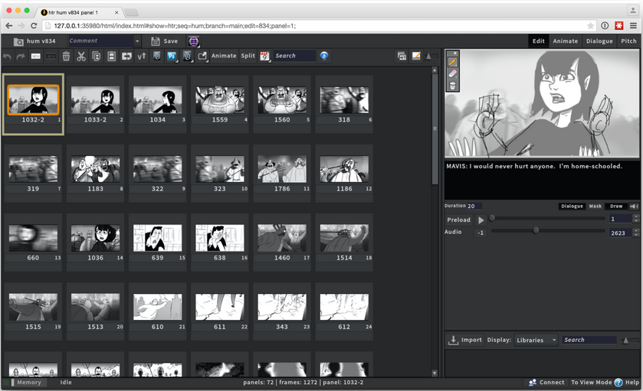Select the pencil draw tool
This screenshot has height=391, width=643.
(x=452, y=62)
